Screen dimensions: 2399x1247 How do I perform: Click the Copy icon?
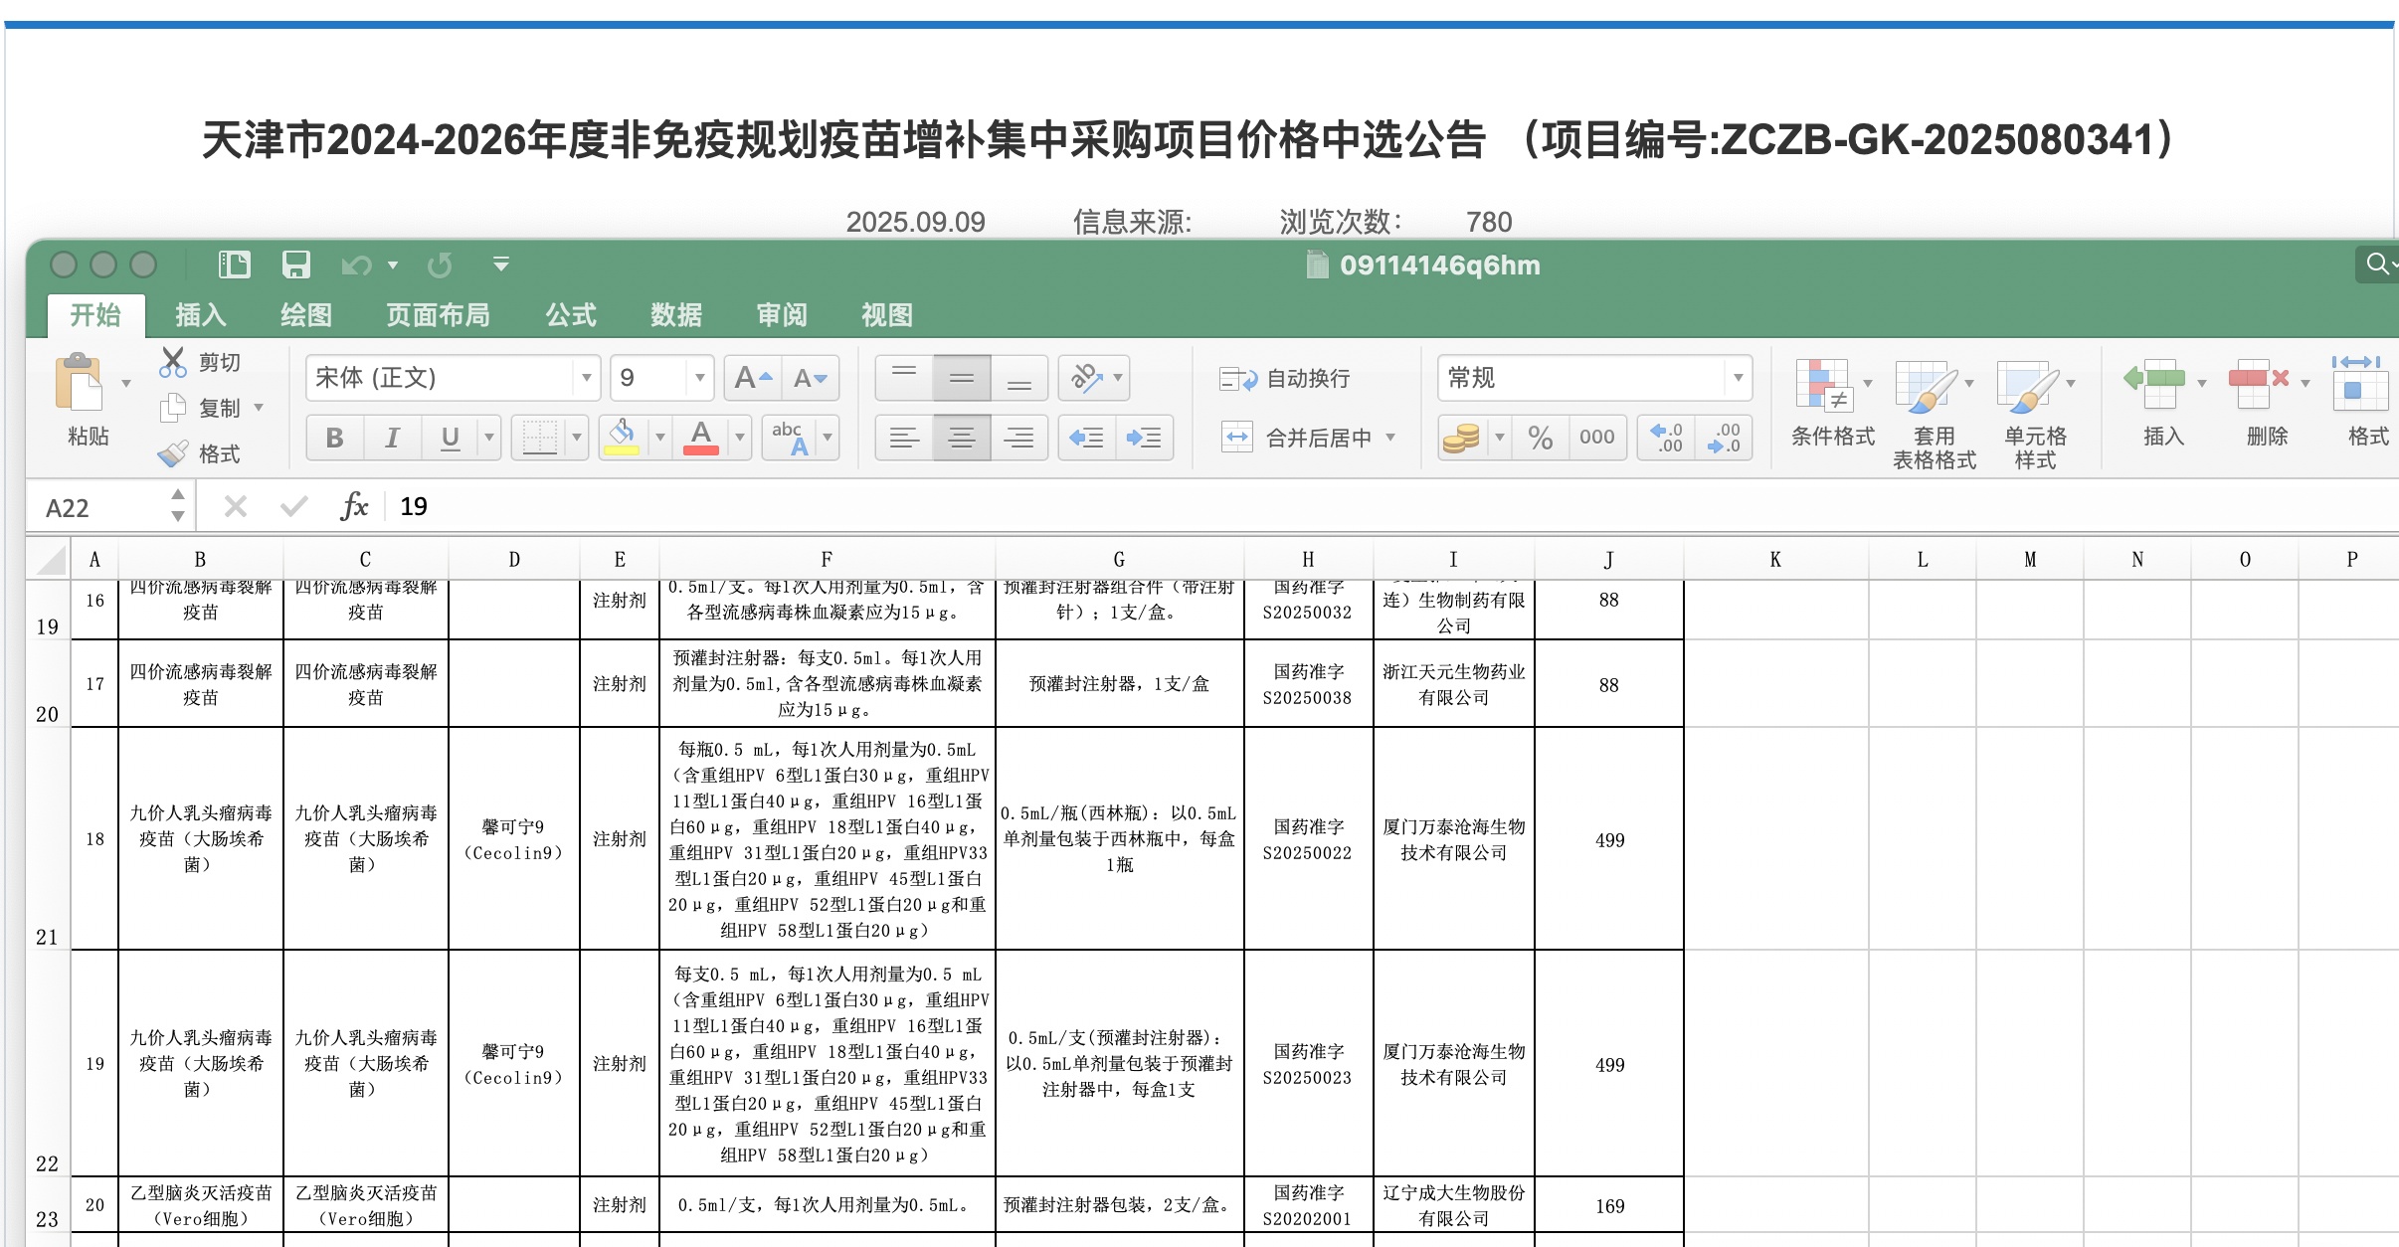coord(173,408)
